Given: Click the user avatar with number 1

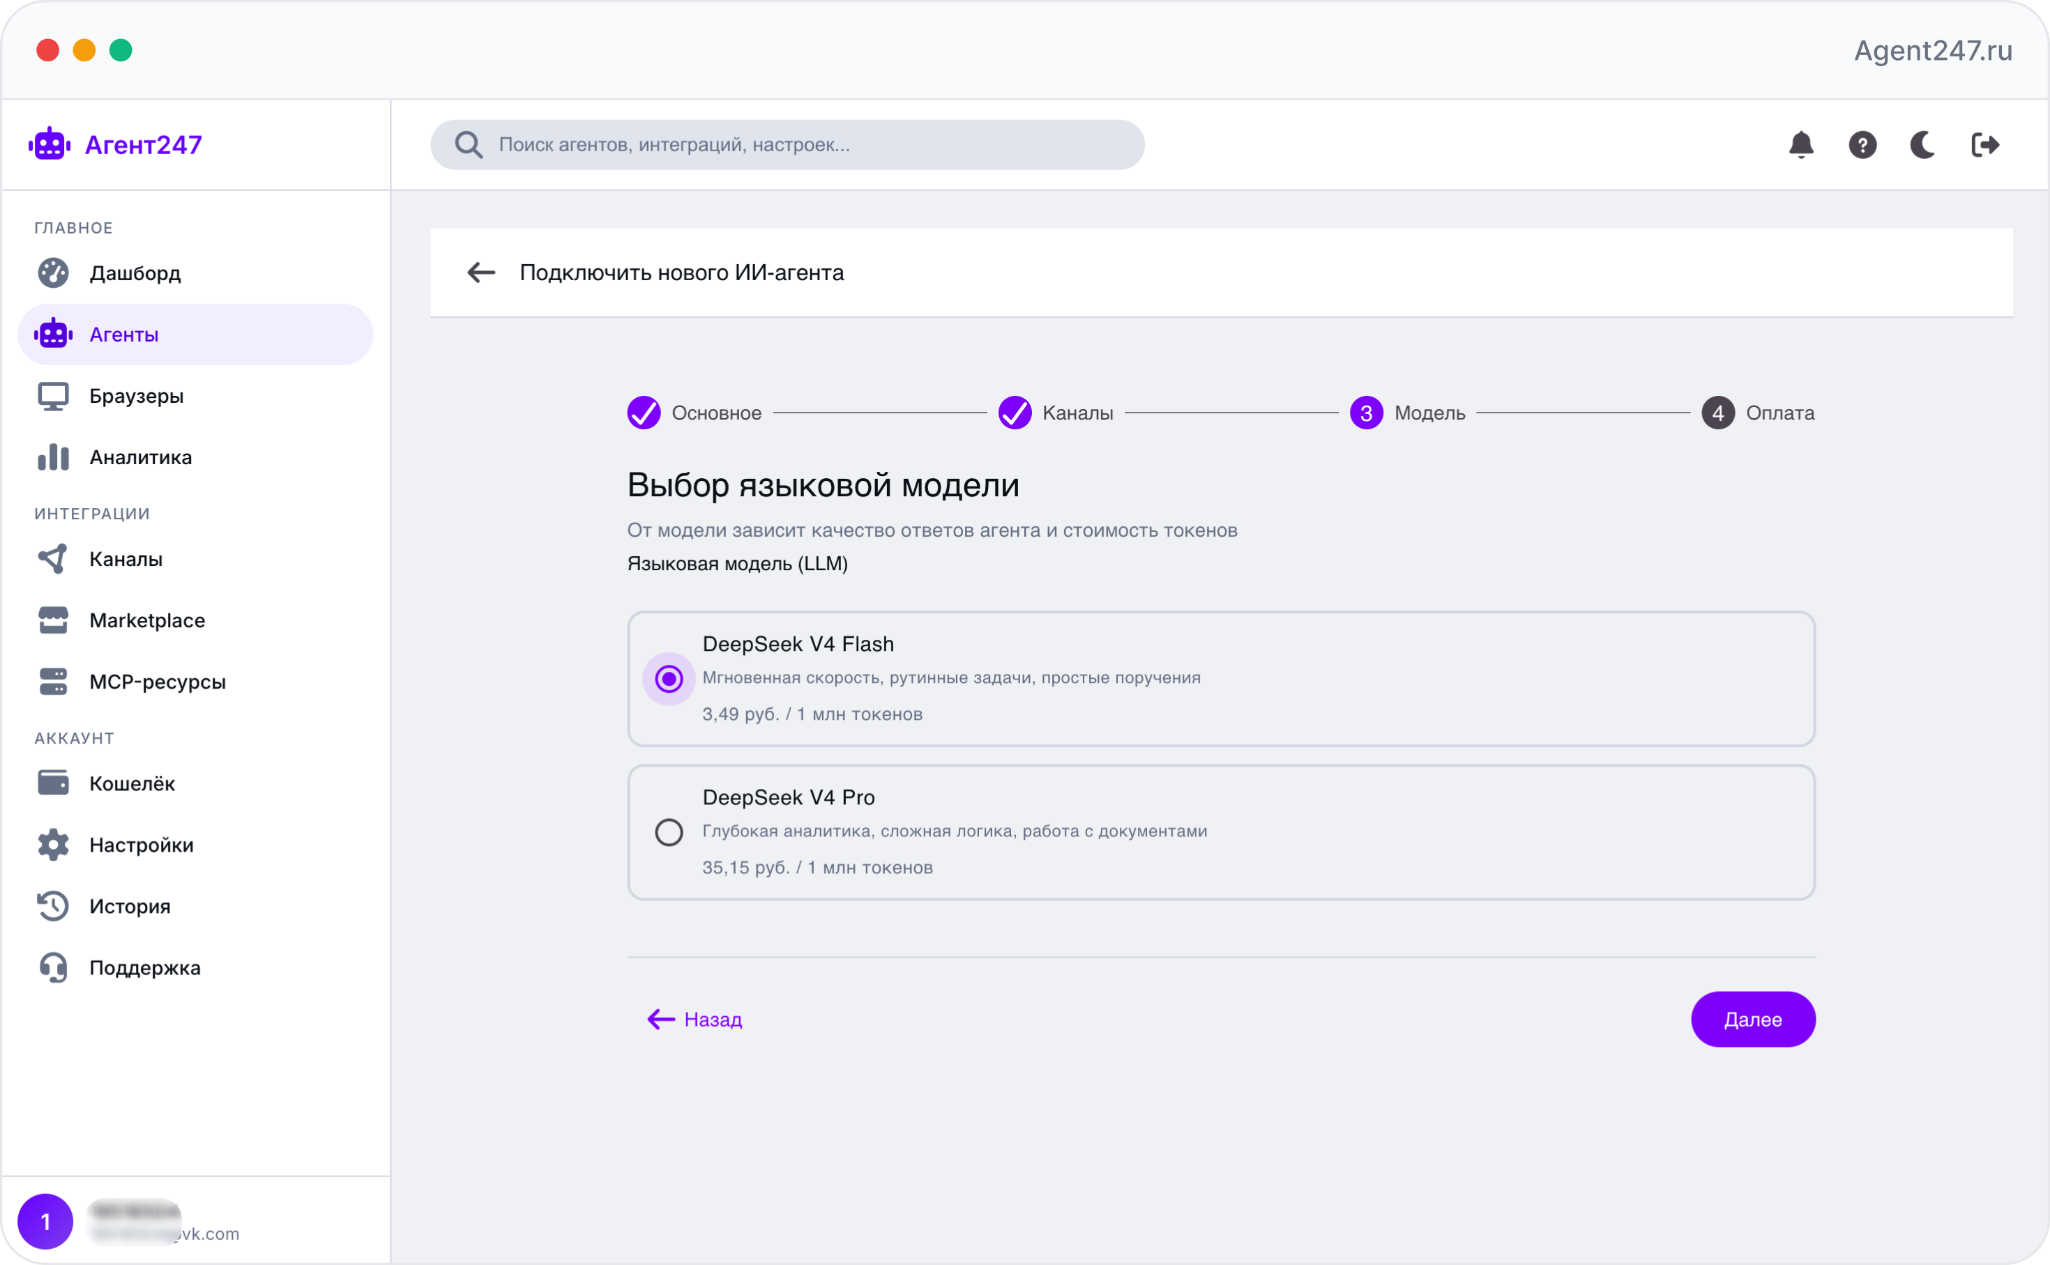Looking at the screenshot, I should pos(45,1220).
